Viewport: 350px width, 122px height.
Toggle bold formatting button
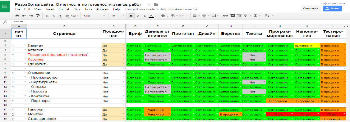(x=131, y=16)
